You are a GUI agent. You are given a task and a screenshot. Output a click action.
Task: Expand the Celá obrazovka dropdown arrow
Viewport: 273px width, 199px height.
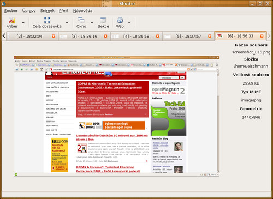[67, 22]
